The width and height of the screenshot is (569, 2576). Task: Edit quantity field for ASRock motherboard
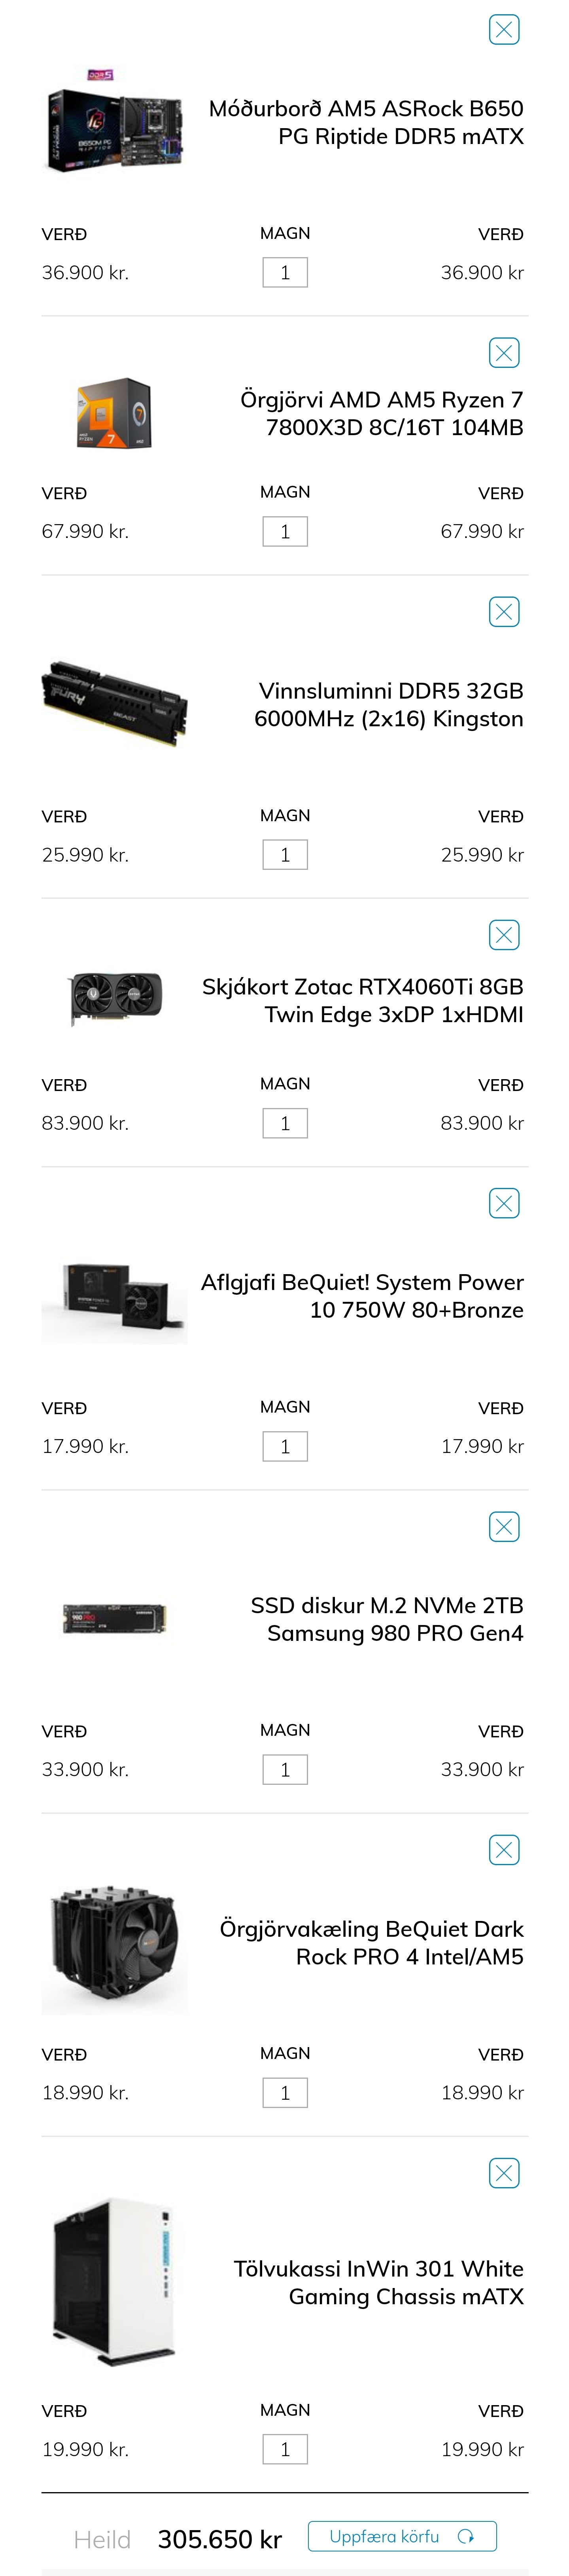pyautogui.click(x=285, y=273)
